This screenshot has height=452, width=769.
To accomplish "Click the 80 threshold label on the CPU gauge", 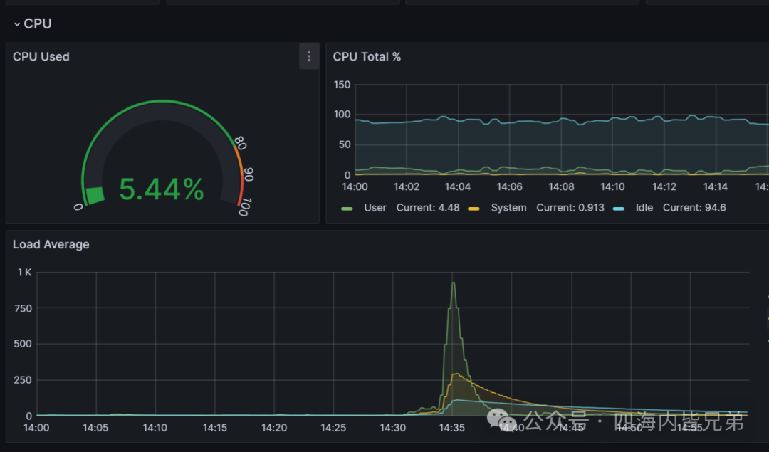I will (240, 142).
